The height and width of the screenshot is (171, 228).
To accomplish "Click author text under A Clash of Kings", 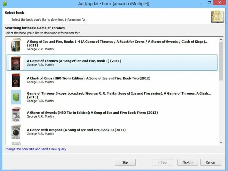I will coord(40,82).
